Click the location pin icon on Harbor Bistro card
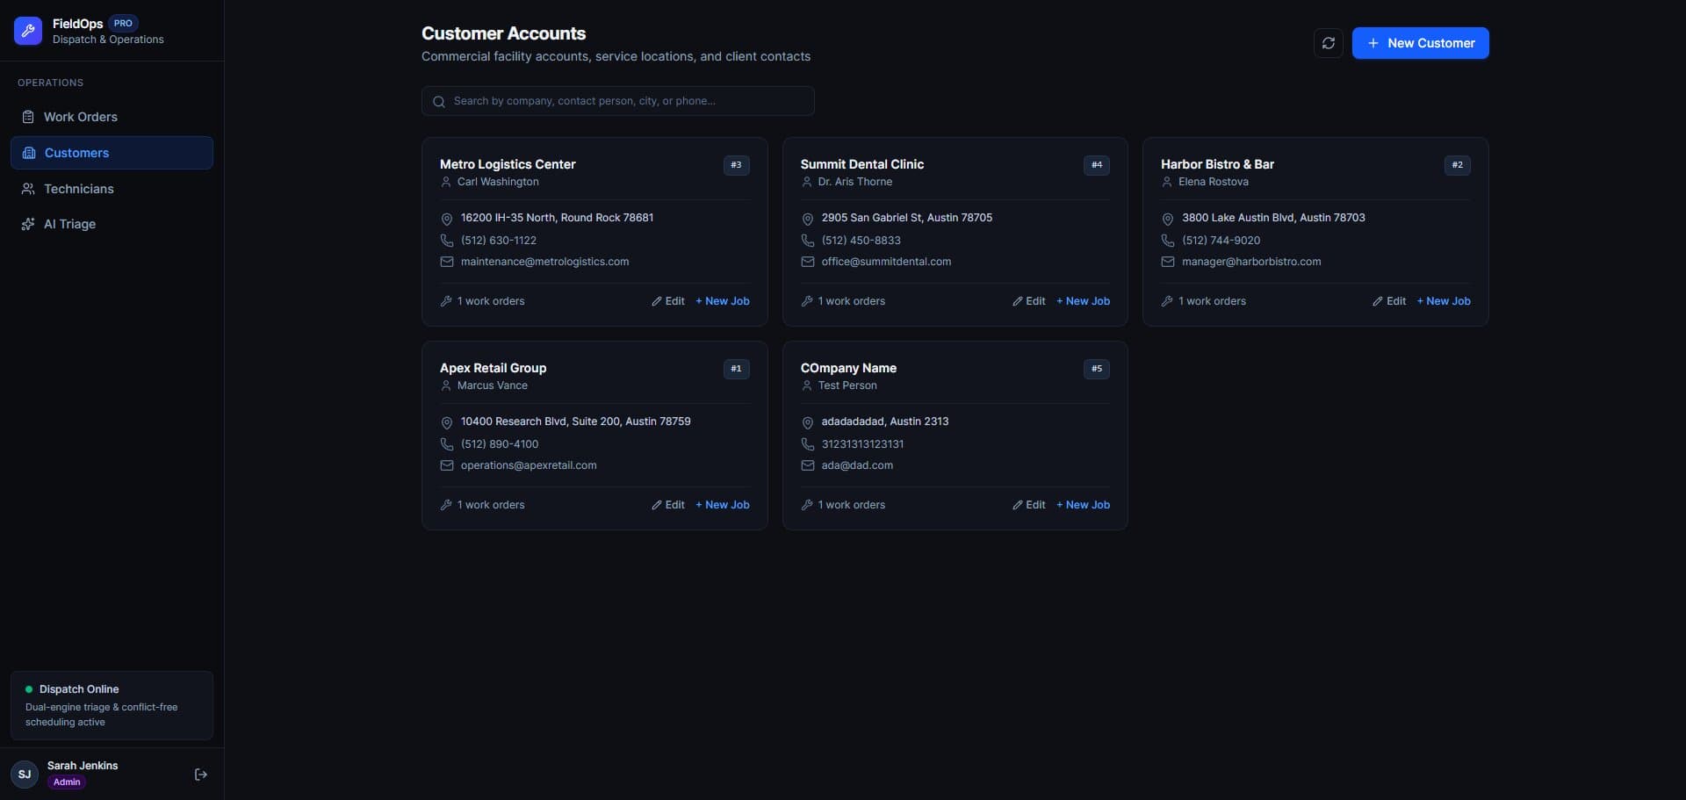The height and width of the screenshot is (800, 1686). [1167, 219]
